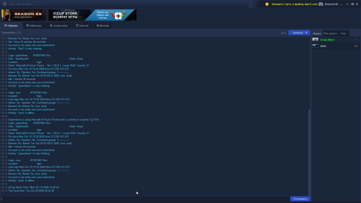
Task: Open the ICCUP Store banner
Action: [x=92, y=15]
